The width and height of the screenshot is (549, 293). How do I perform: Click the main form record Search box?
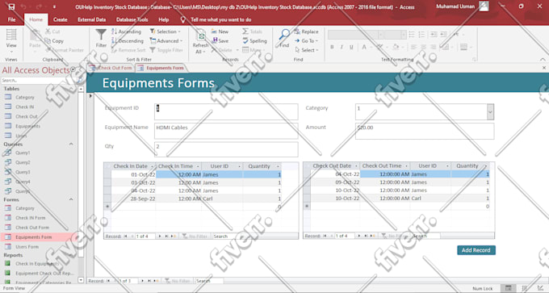(209, 281)
